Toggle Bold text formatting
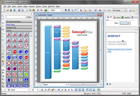The width and height of the screenshot is (140, 96). (x=59, y=90)
